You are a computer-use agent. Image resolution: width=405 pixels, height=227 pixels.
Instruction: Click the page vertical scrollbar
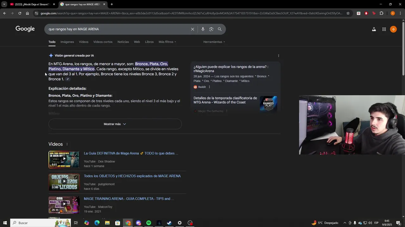point(403,49)
